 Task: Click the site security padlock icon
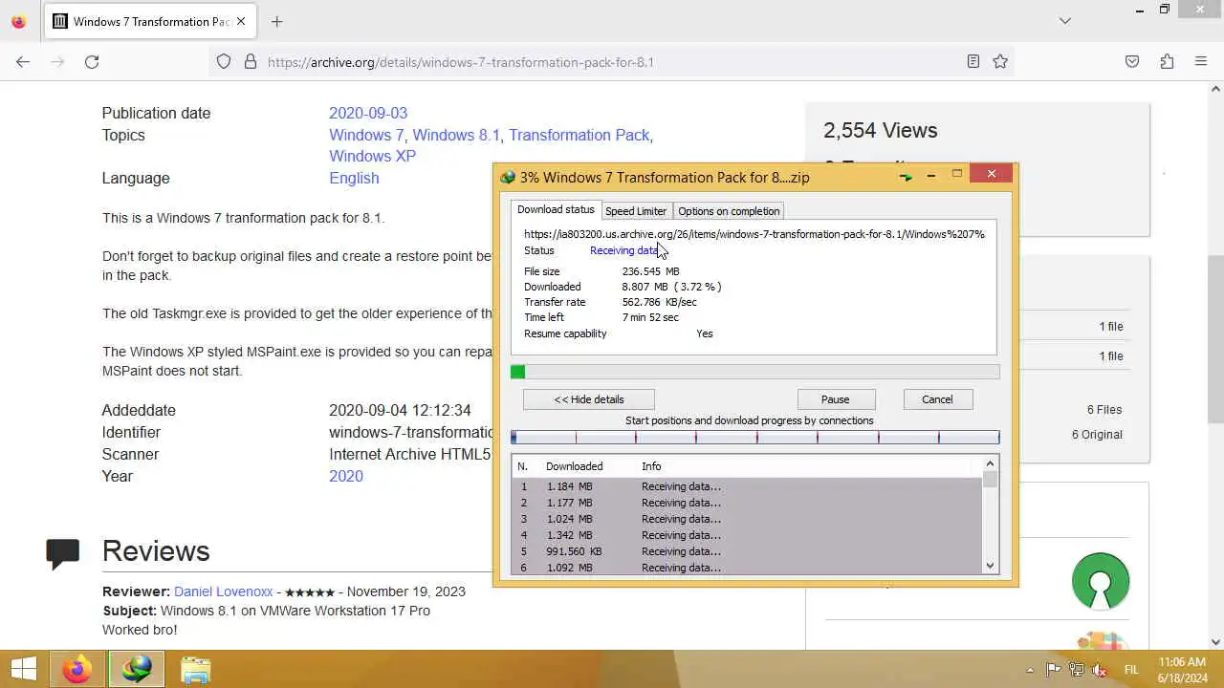coord(251,62)
